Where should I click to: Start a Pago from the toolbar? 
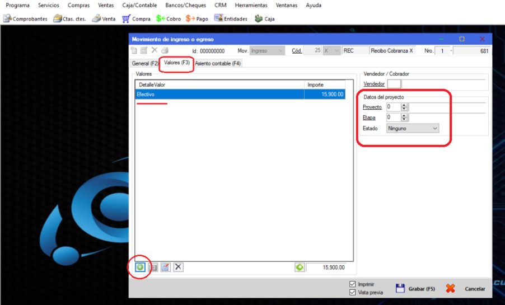(197, 18)
